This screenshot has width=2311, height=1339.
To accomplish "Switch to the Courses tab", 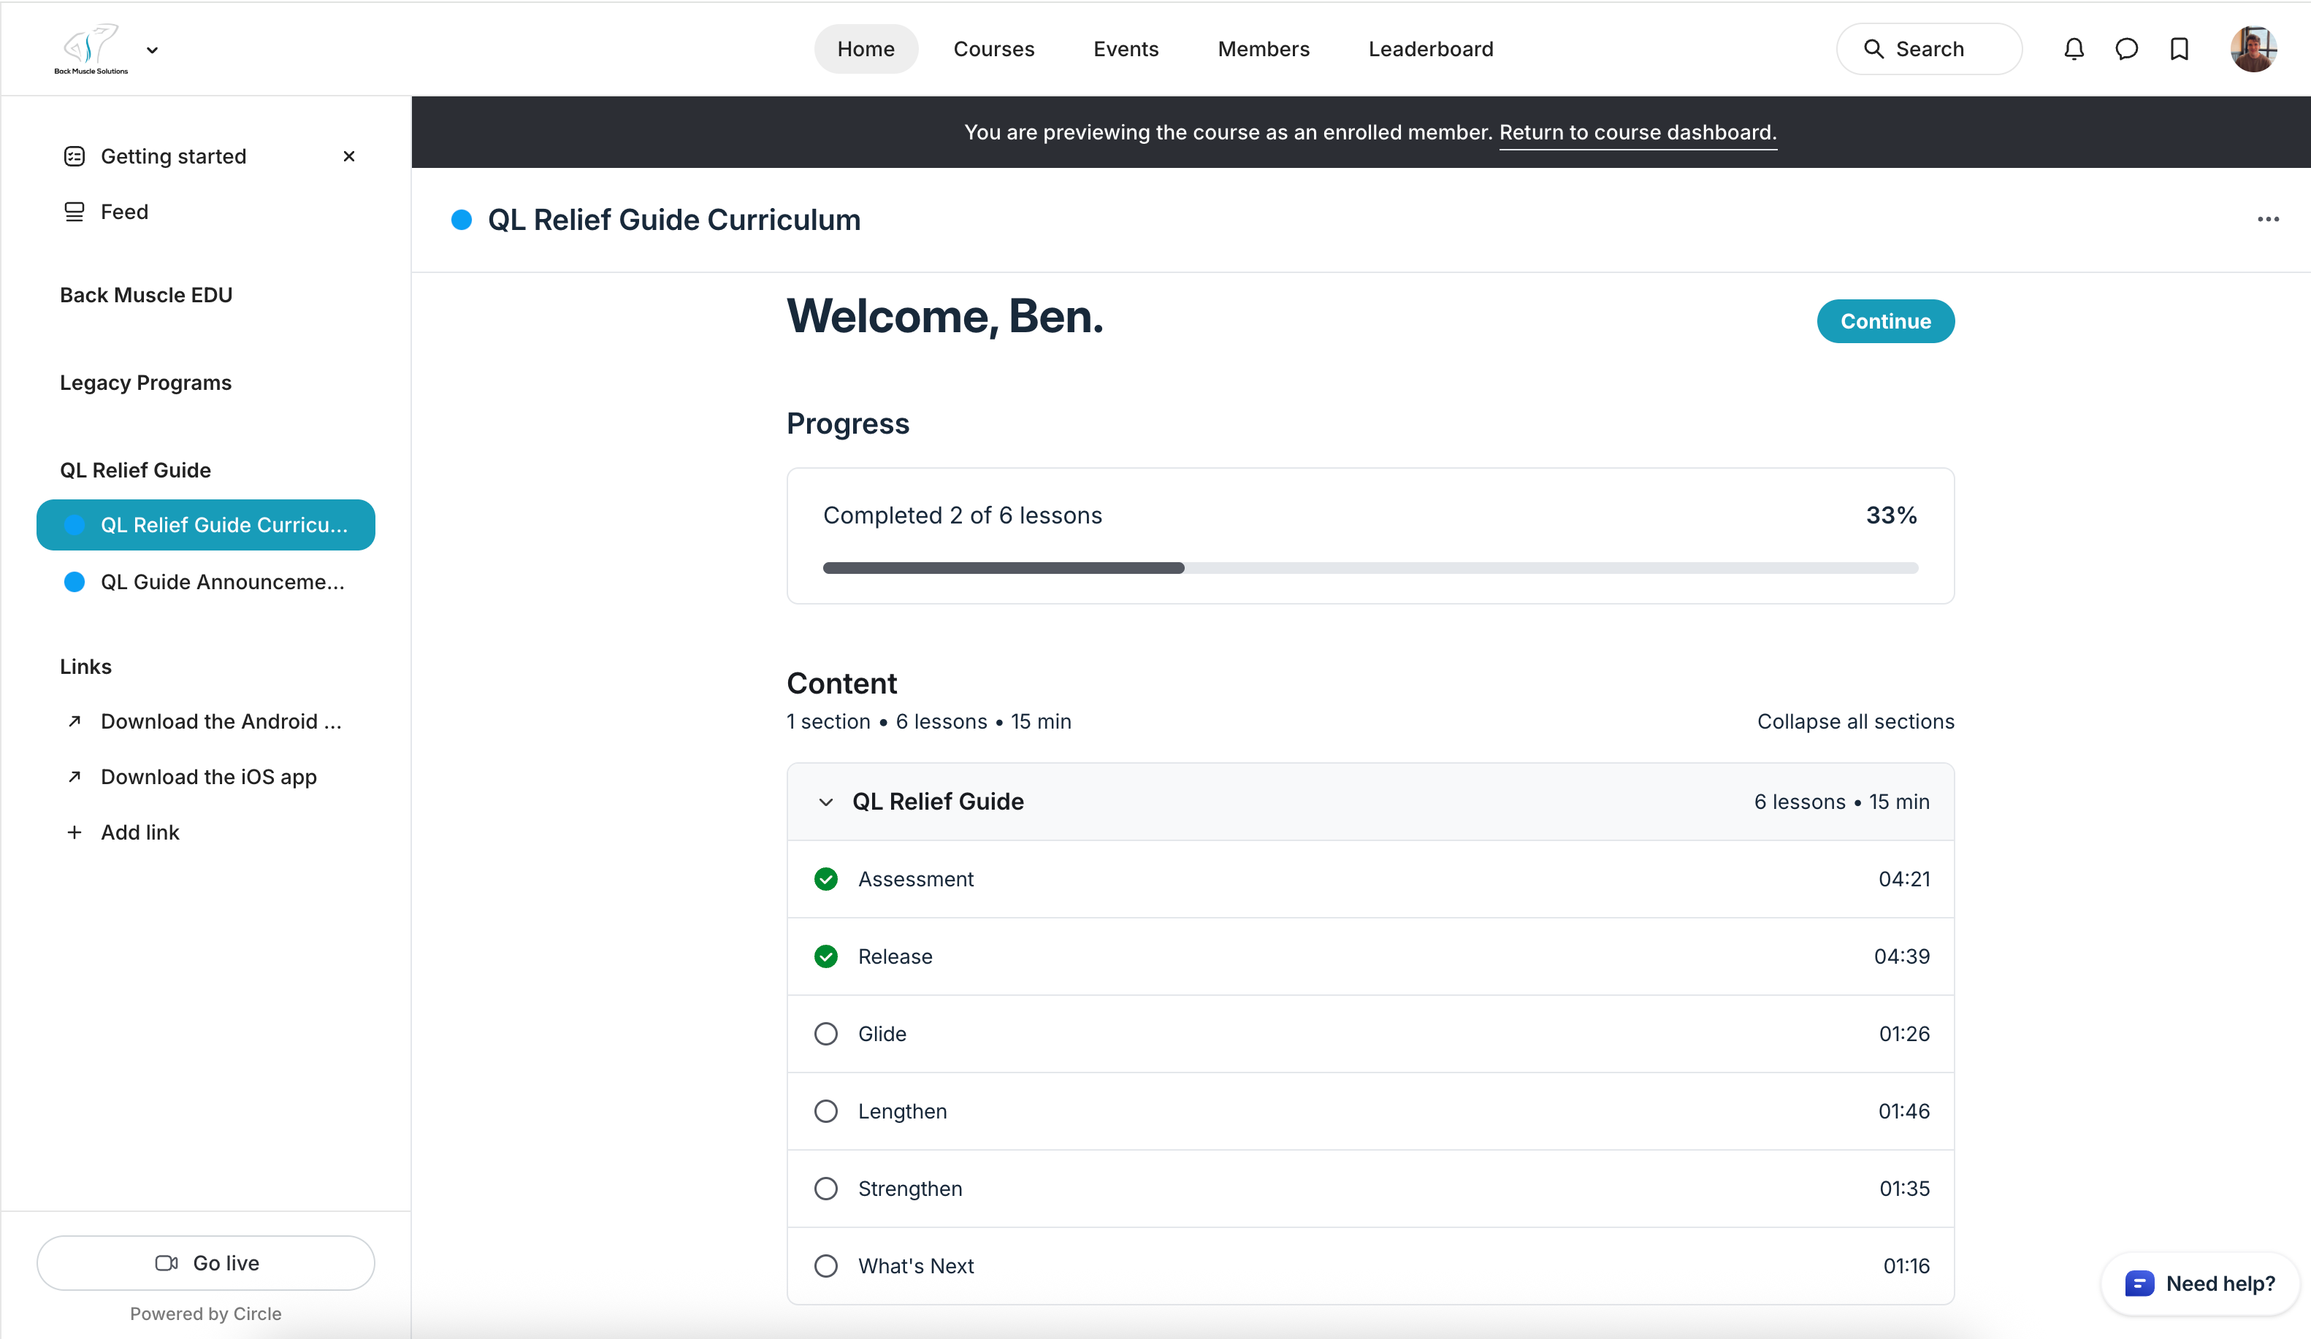I will pos(994,49).
